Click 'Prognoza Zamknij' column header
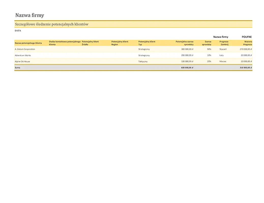 click(x=224, y=43)
